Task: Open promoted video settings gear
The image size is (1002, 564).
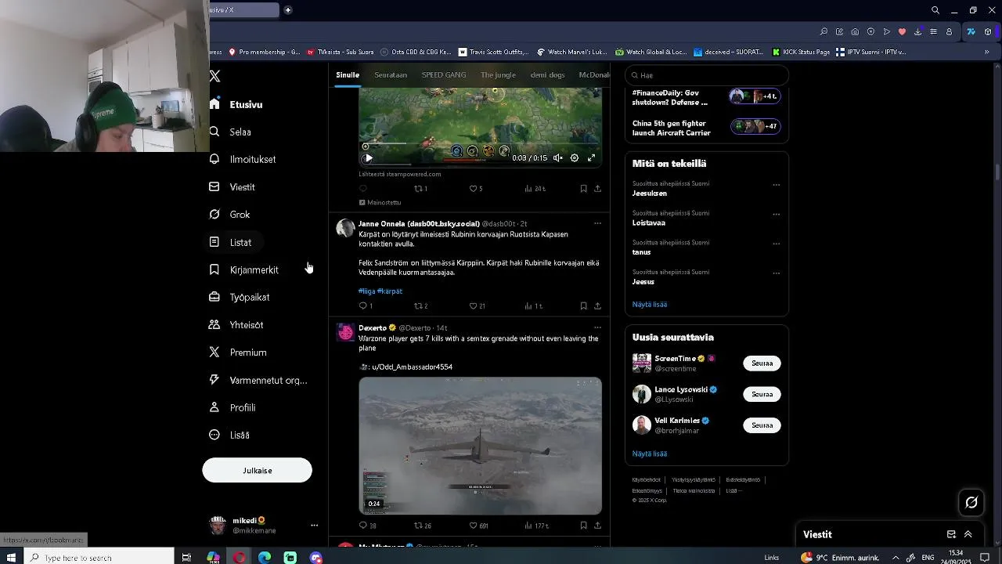Action: 575,158
